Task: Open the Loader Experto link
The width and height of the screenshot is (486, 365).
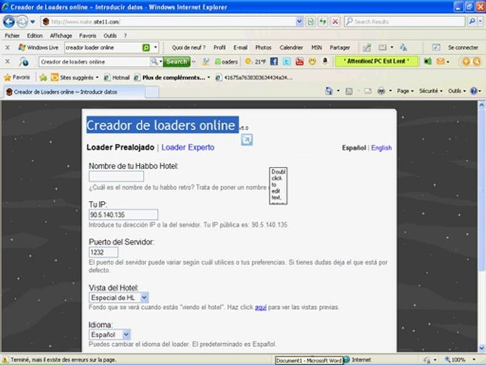Action: [x=188, y=147]
